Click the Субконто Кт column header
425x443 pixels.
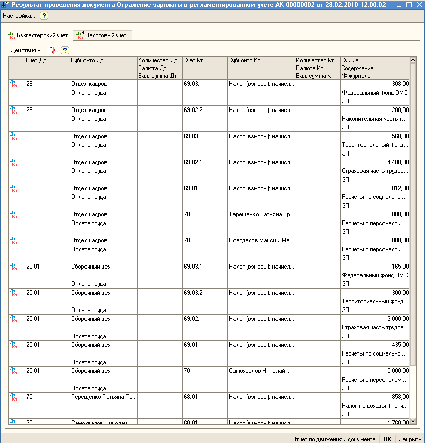(x=261, y=60)
